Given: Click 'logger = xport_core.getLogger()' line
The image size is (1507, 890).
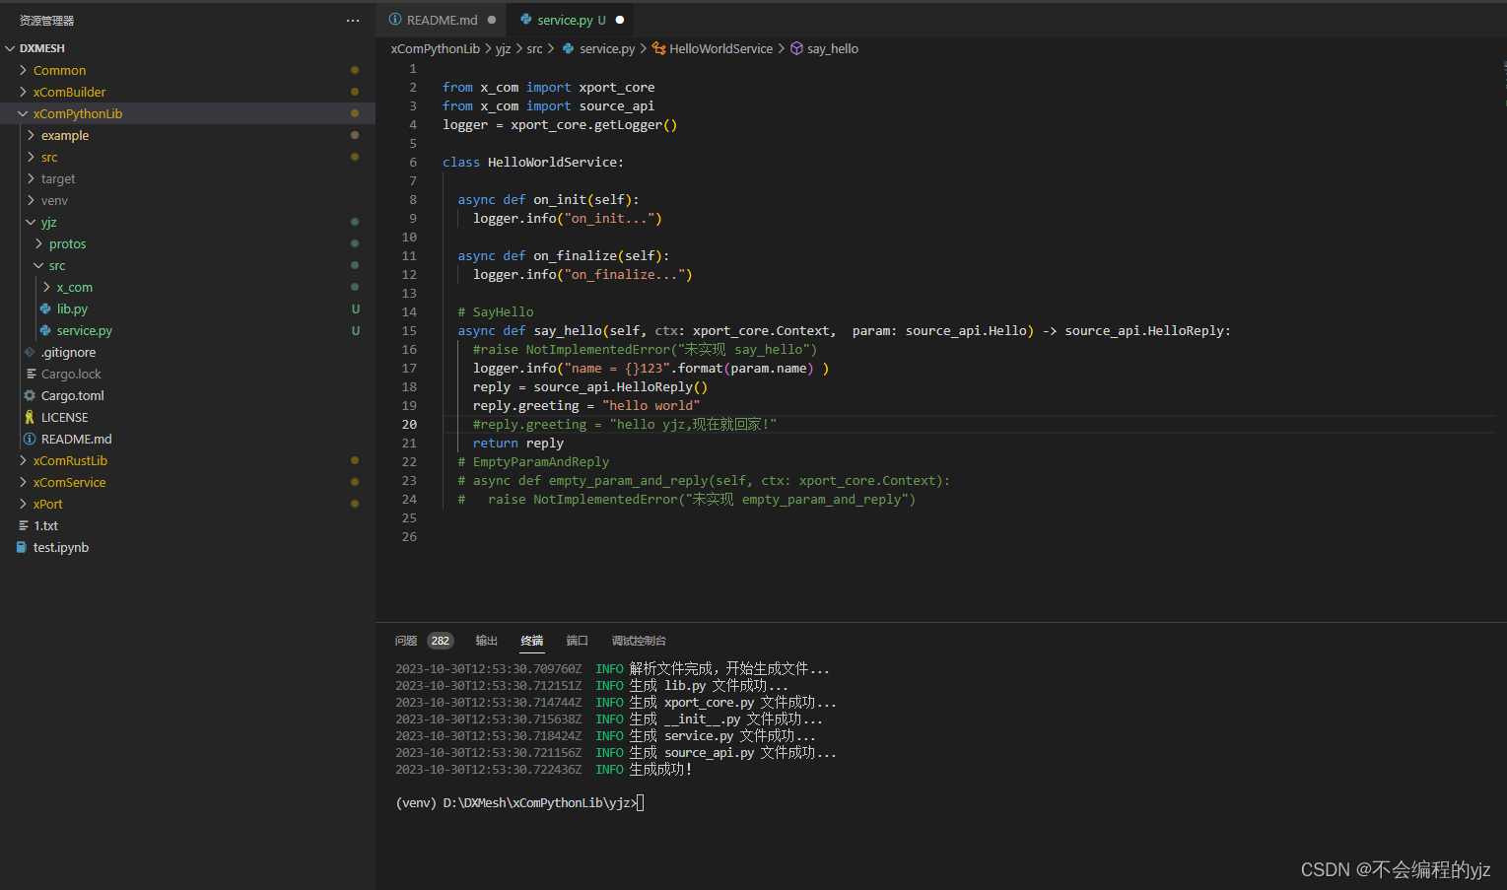Looking at the screenshot, I should [x=560, y=125].
